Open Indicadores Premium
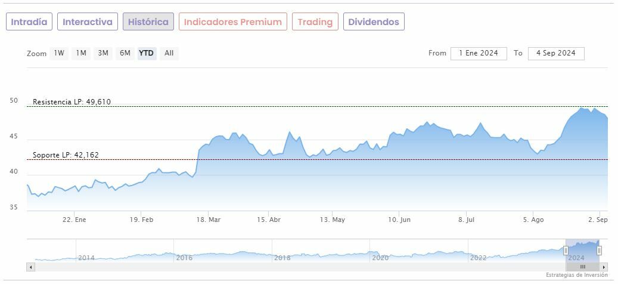This screenshot has width=618, height=284. pyautogui.click(x=232, y=22)
